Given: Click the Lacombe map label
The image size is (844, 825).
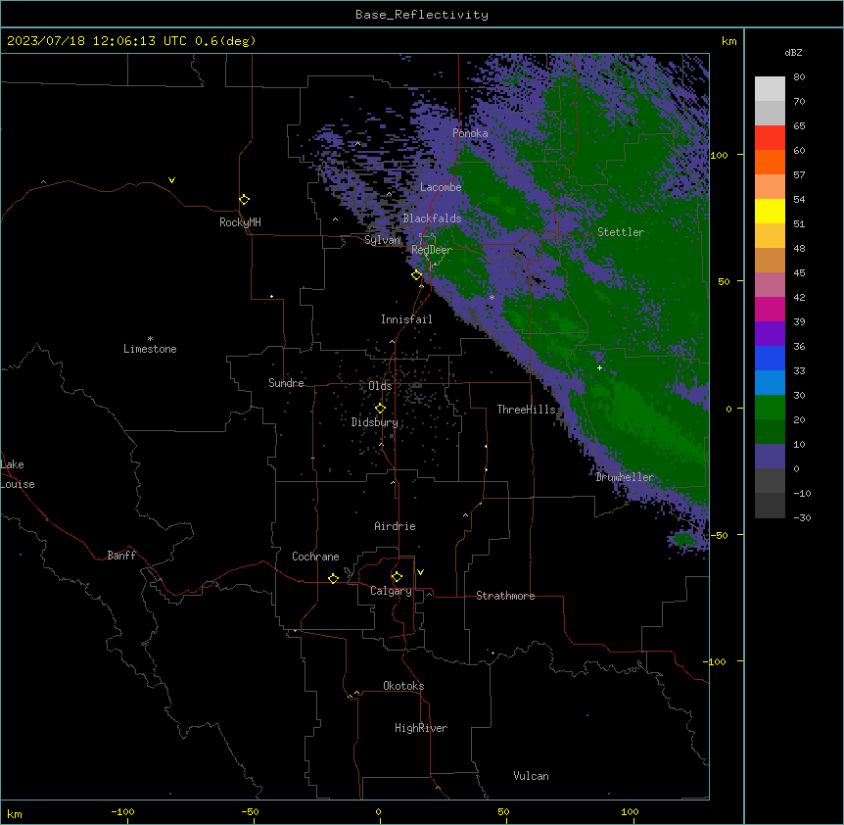Looking at the screenshot, I should (441, 187).
